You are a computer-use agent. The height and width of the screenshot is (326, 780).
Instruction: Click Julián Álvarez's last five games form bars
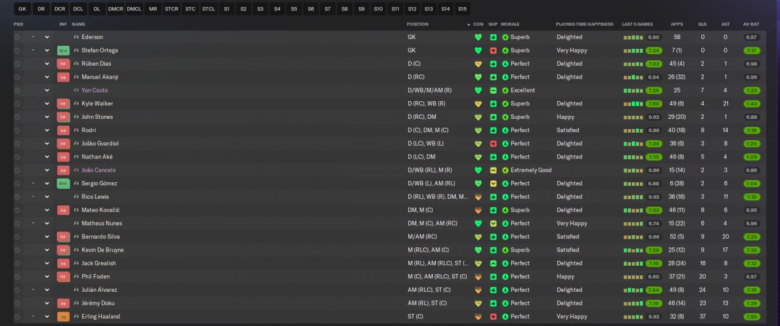[633, 290]
